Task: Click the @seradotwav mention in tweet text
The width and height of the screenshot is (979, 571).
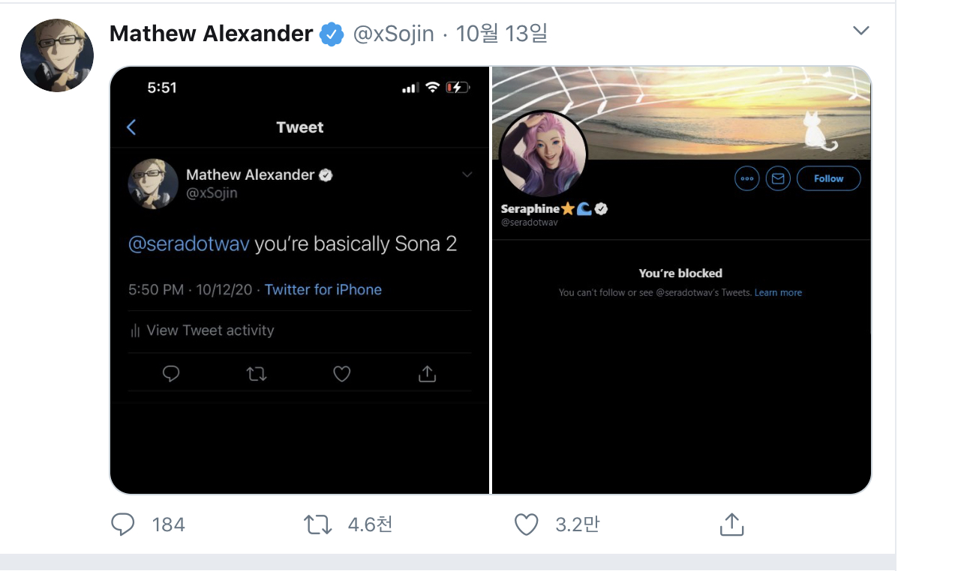Action: pos(189,244)
